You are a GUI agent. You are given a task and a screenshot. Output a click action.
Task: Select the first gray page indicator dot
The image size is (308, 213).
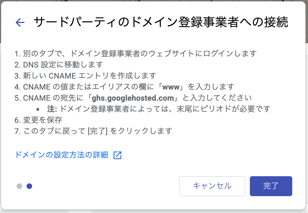[19, 186]
